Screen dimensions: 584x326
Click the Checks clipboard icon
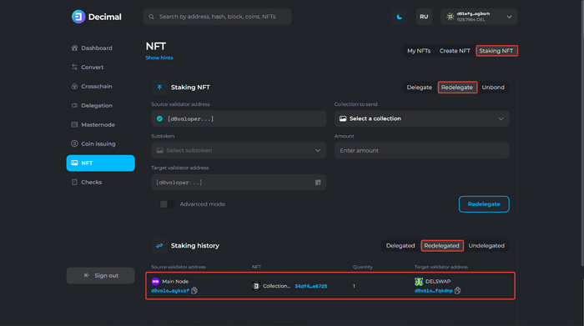74,182
